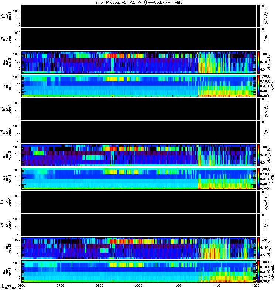
Task: Click the the fbk edc12 spectrogram panel
Action: [139, 248]
